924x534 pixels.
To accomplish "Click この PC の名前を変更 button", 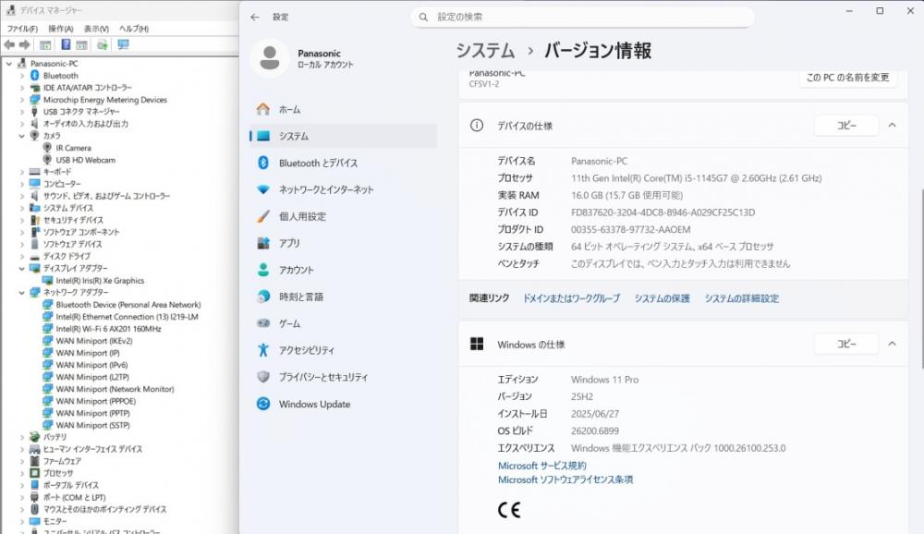I will [847, 78].
